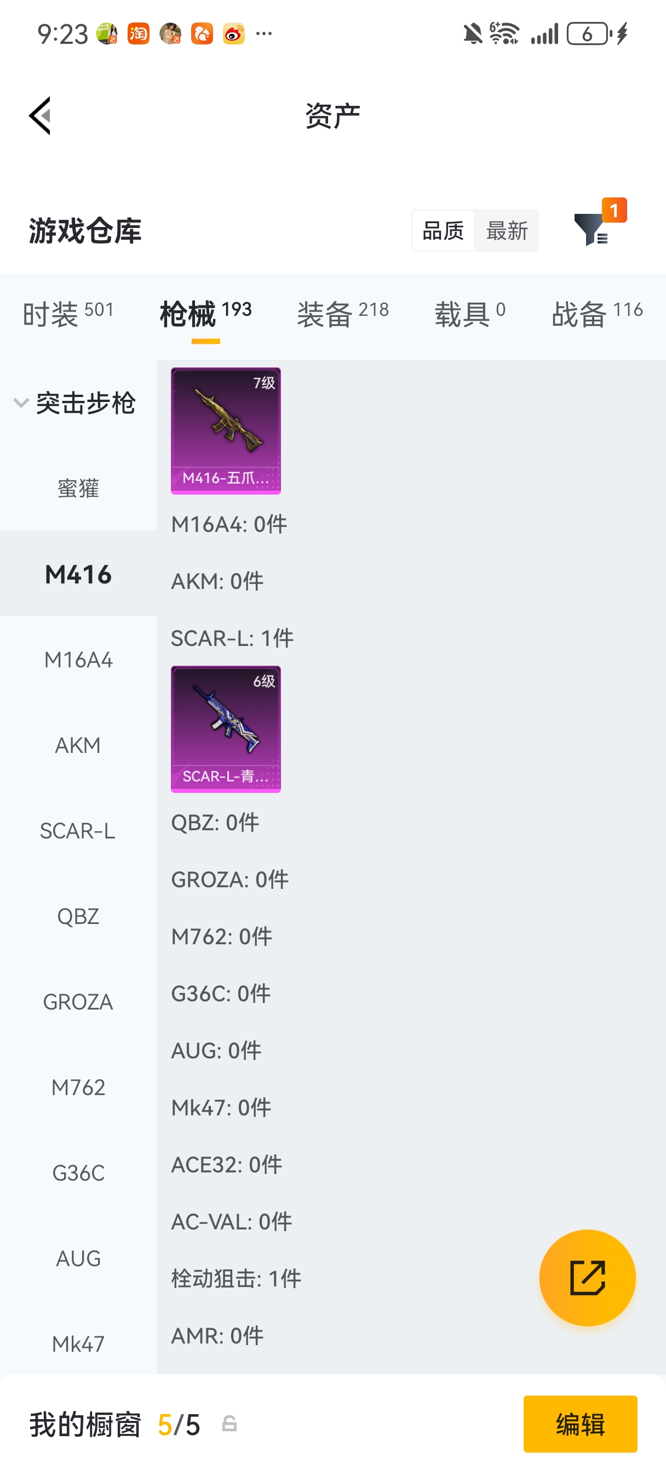The width and height of the screenshot is (666, 1474).
Task: Select GROZA in the weapon sidebar
Action: pyautogui.click(x=78, y=1001)
